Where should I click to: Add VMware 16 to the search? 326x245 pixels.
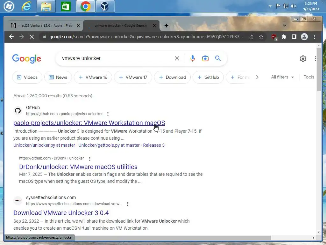93,77
